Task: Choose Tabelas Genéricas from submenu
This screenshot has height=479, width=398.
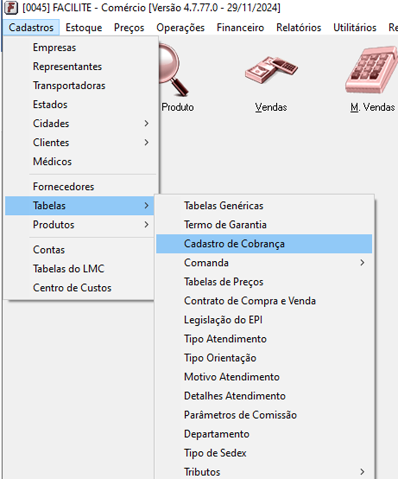Action: tap(223, 205)
